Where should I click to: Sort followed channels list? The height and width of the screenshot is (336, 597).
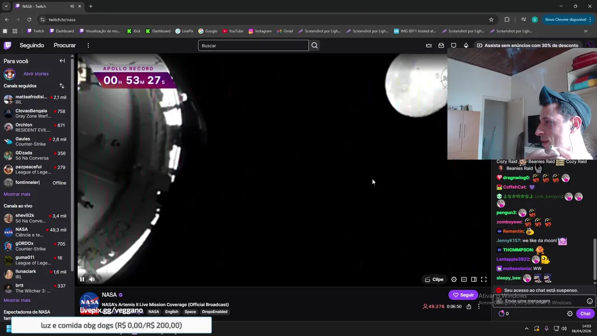(x=62, y=86)
